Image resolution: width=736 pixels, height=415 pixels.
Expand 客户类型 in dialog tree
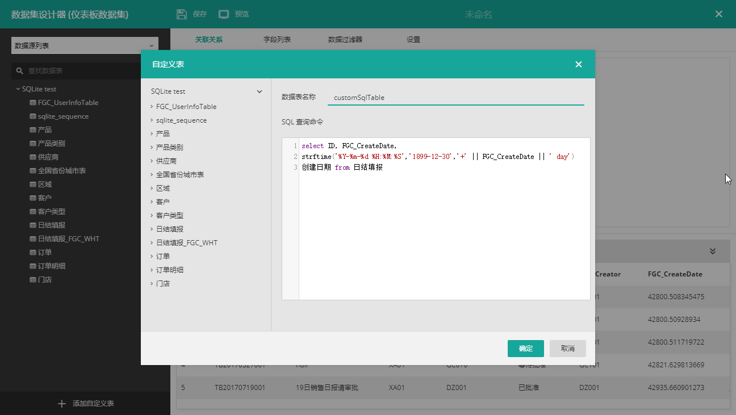coord(152,215)
